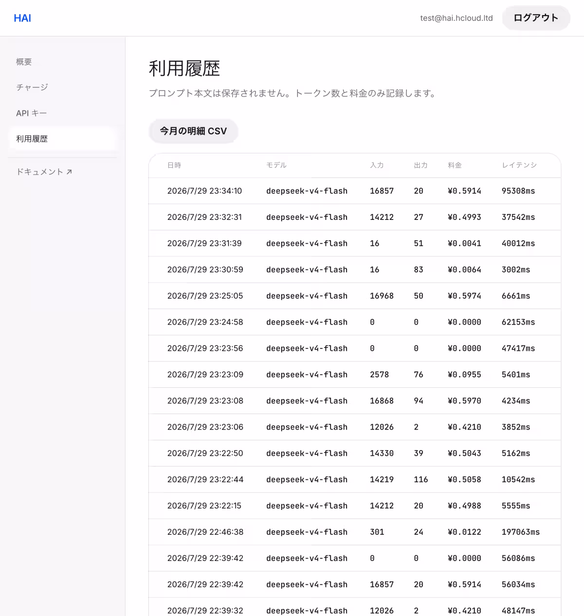Click latency value 47417ms

(518, 348)
